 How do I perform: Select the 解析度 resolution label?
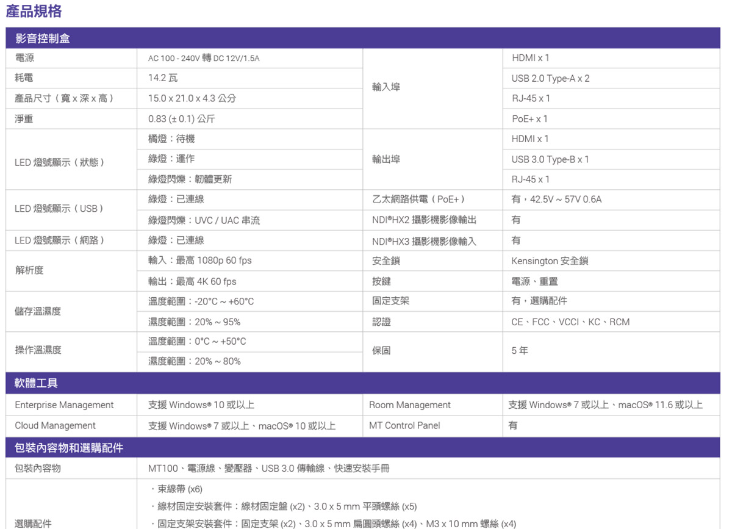point(25,271)
